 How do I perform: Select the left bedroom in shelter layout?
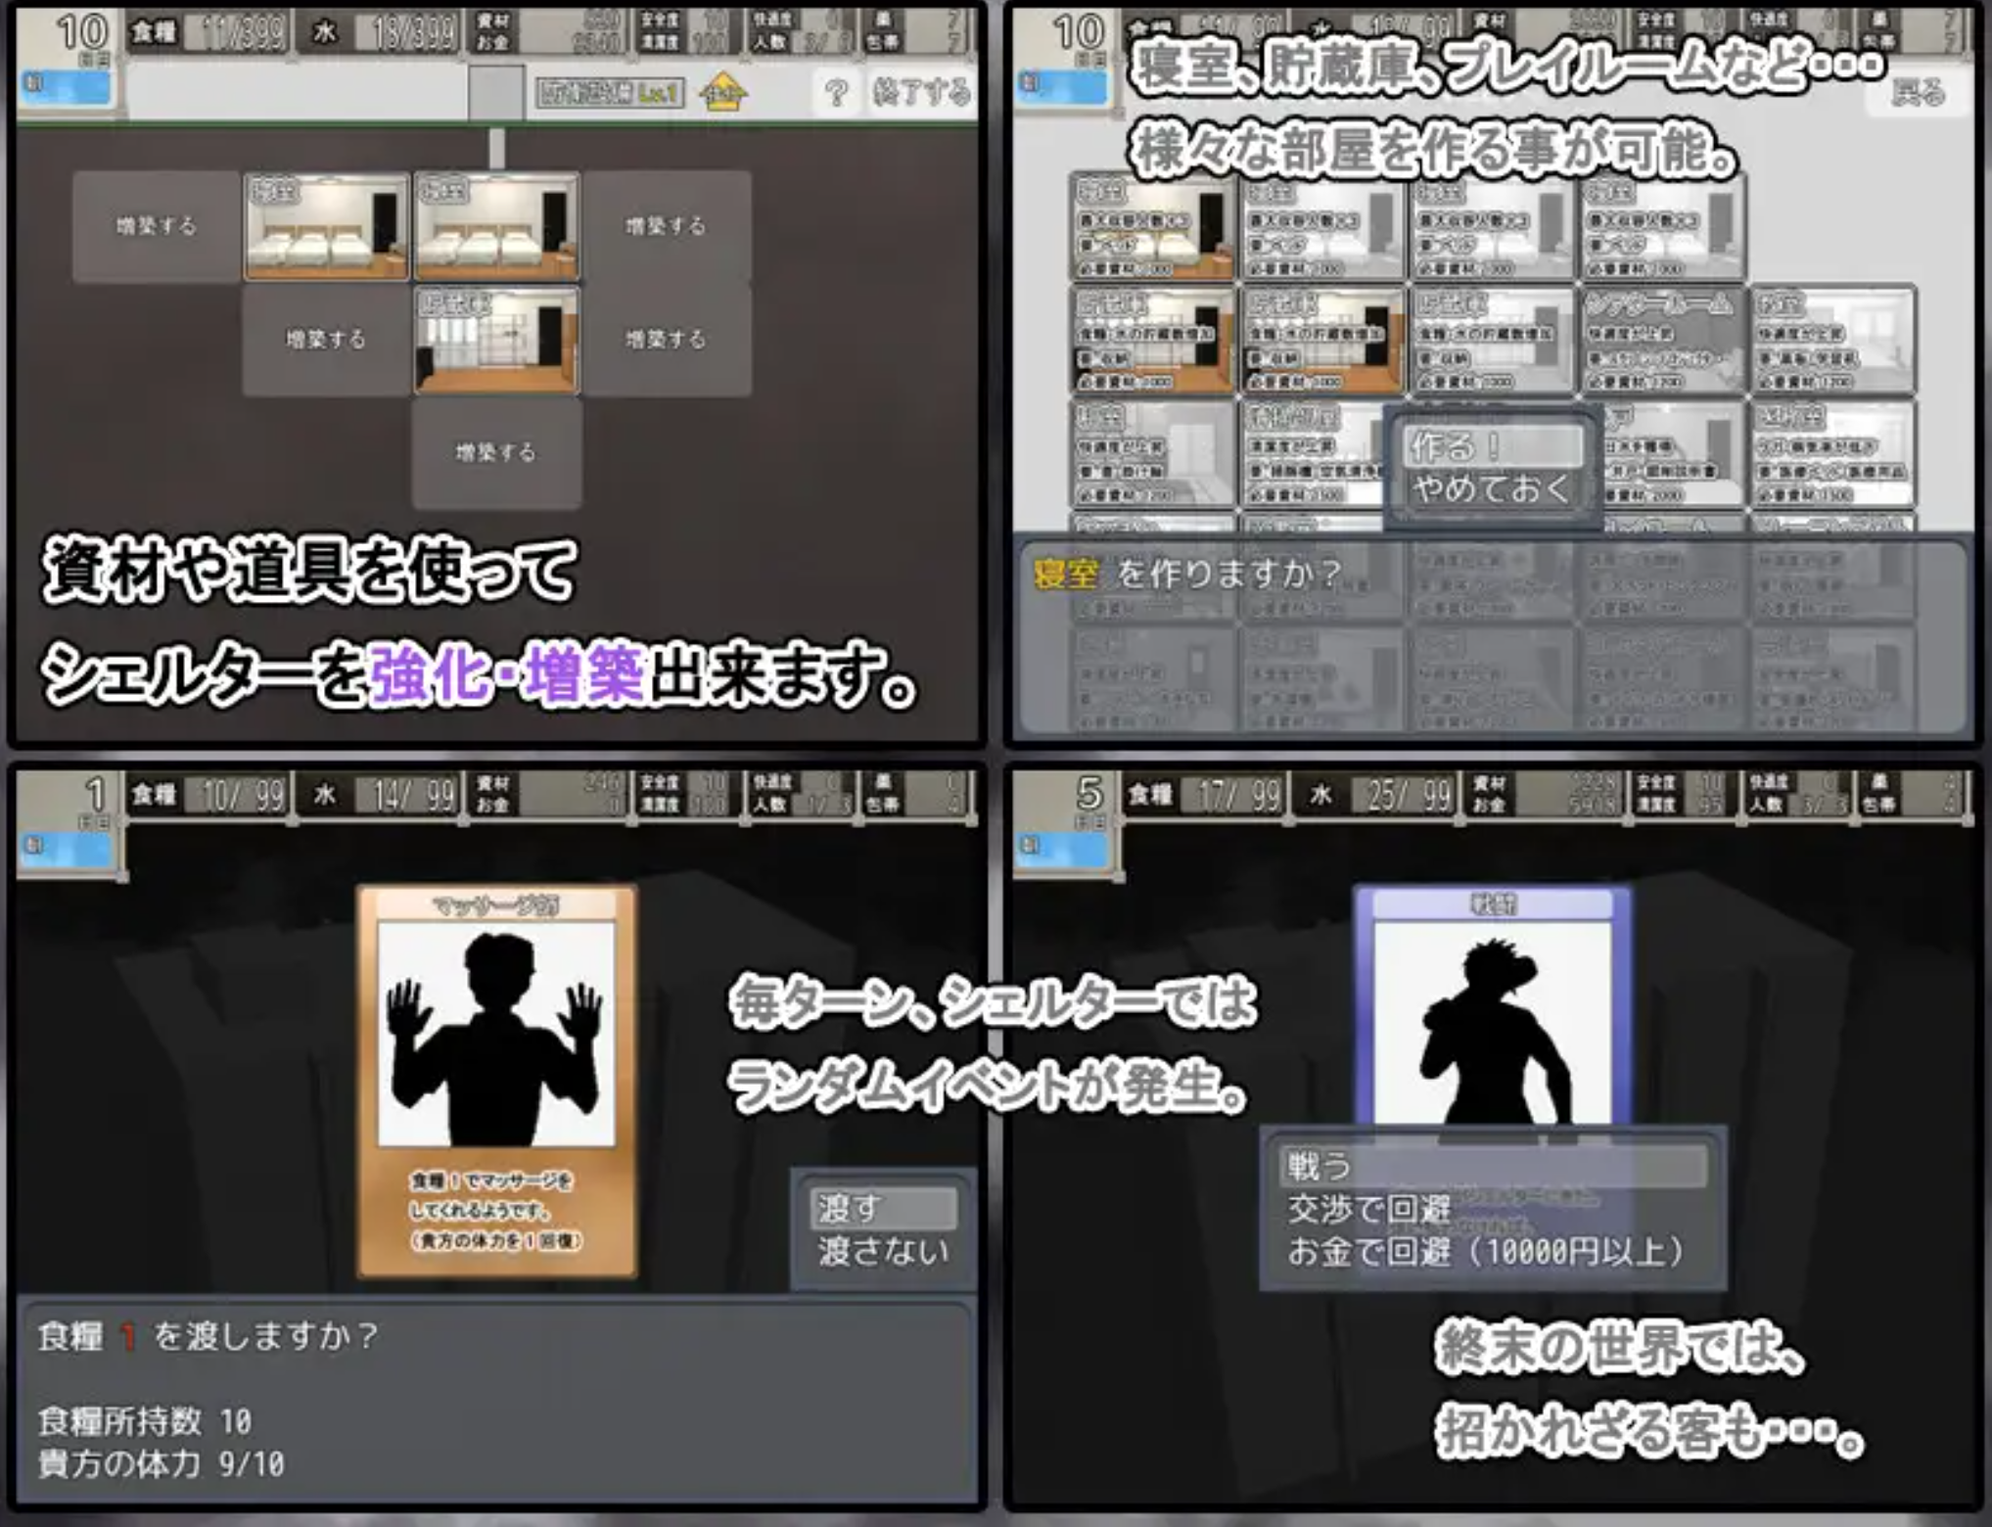point(327,226)
